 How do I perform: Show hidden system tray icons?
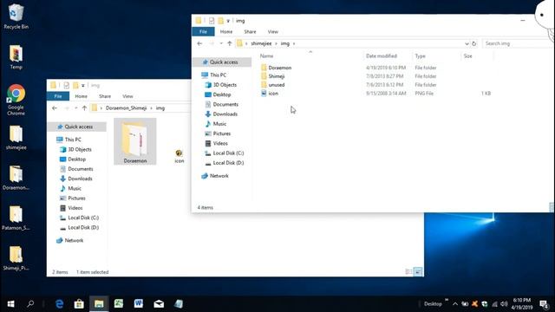click(x=455, y=304)
